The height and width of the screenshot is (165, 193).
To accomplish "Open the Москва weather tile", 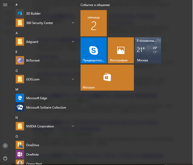I will click(148, 50).
